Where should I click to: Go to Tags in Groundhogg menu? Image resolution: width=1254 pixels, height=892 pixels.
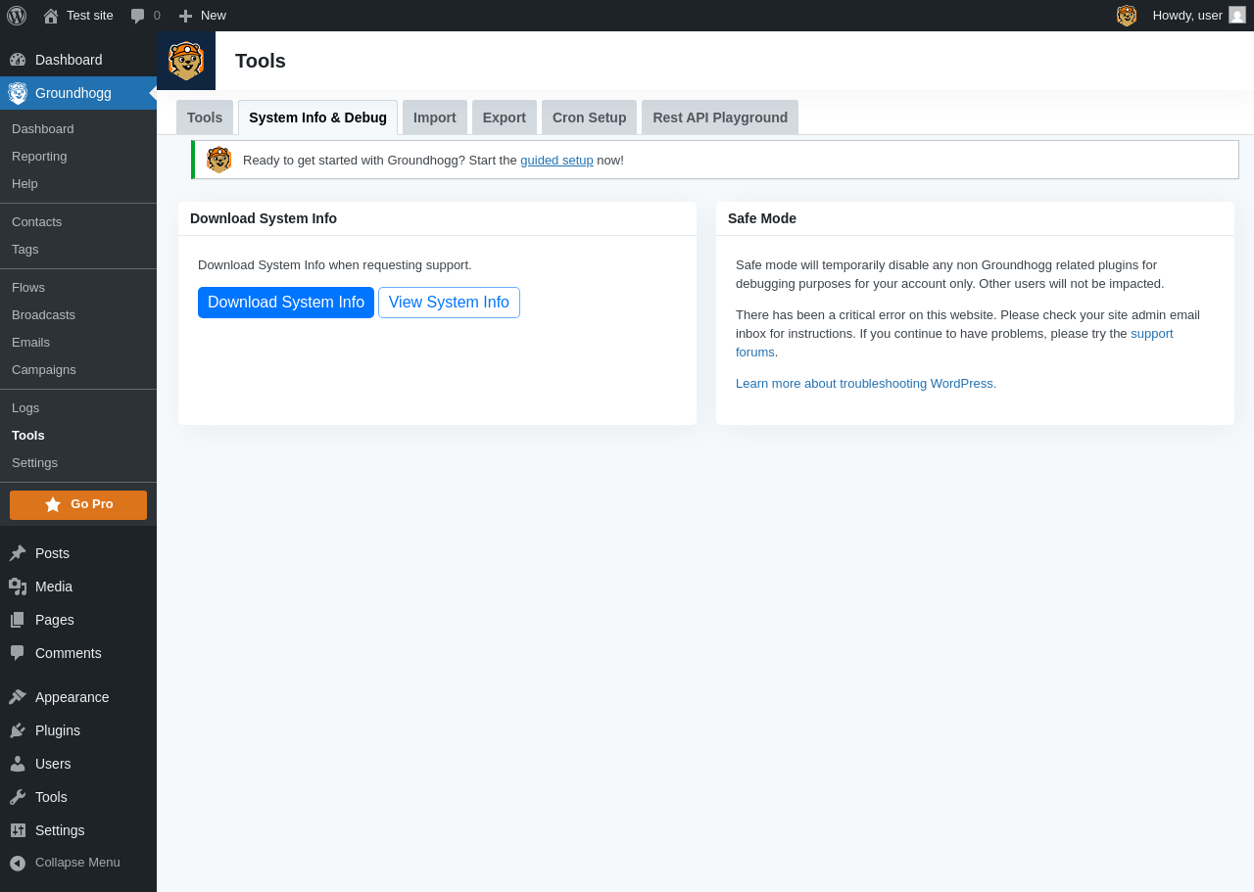point(25,250)
